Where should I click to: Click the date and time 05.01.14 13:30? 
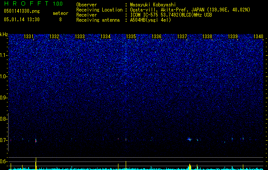coord(22,20)
